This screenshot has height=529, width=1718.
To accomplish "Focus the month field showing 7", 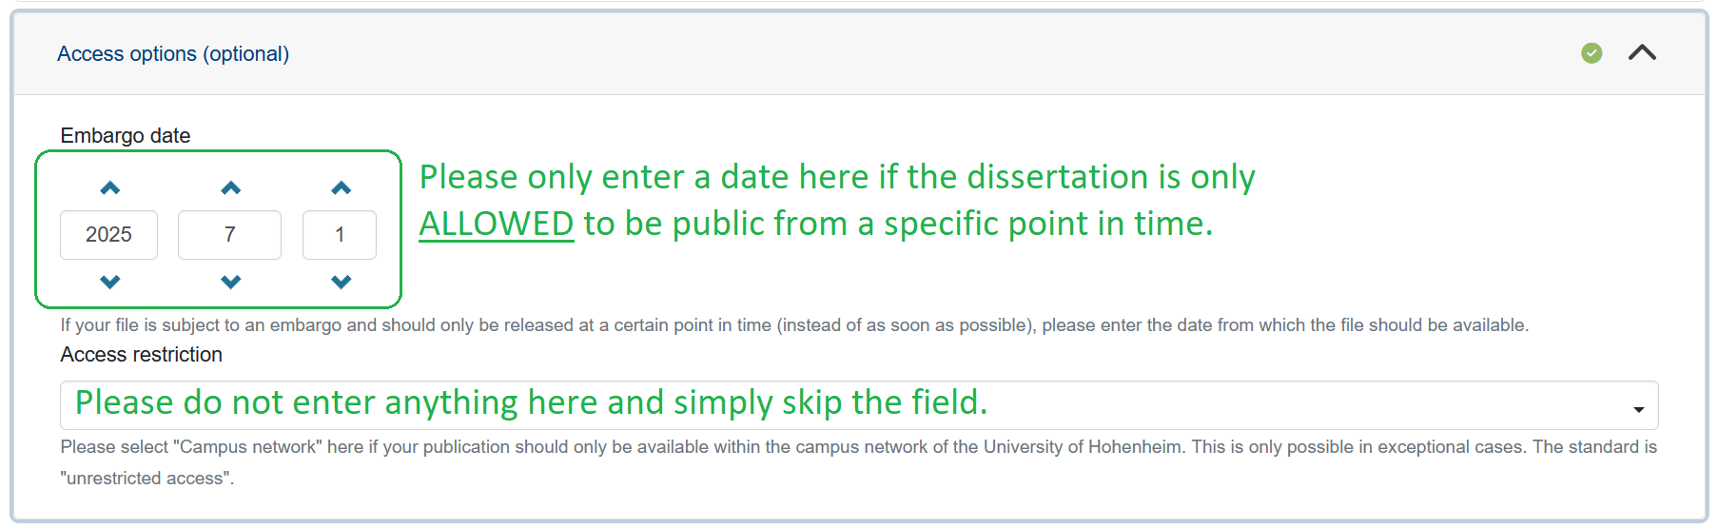I will pyautogui.click(x=229, y=235).
